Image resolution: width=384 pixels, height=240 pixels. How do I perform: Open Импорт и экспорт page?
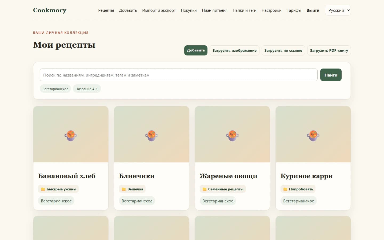pyautogui.click(x=159, y=10)
